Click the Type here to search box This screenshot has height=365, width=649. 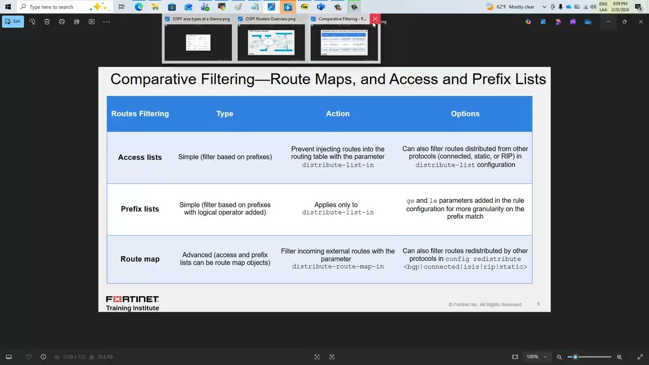click(65, 7)
